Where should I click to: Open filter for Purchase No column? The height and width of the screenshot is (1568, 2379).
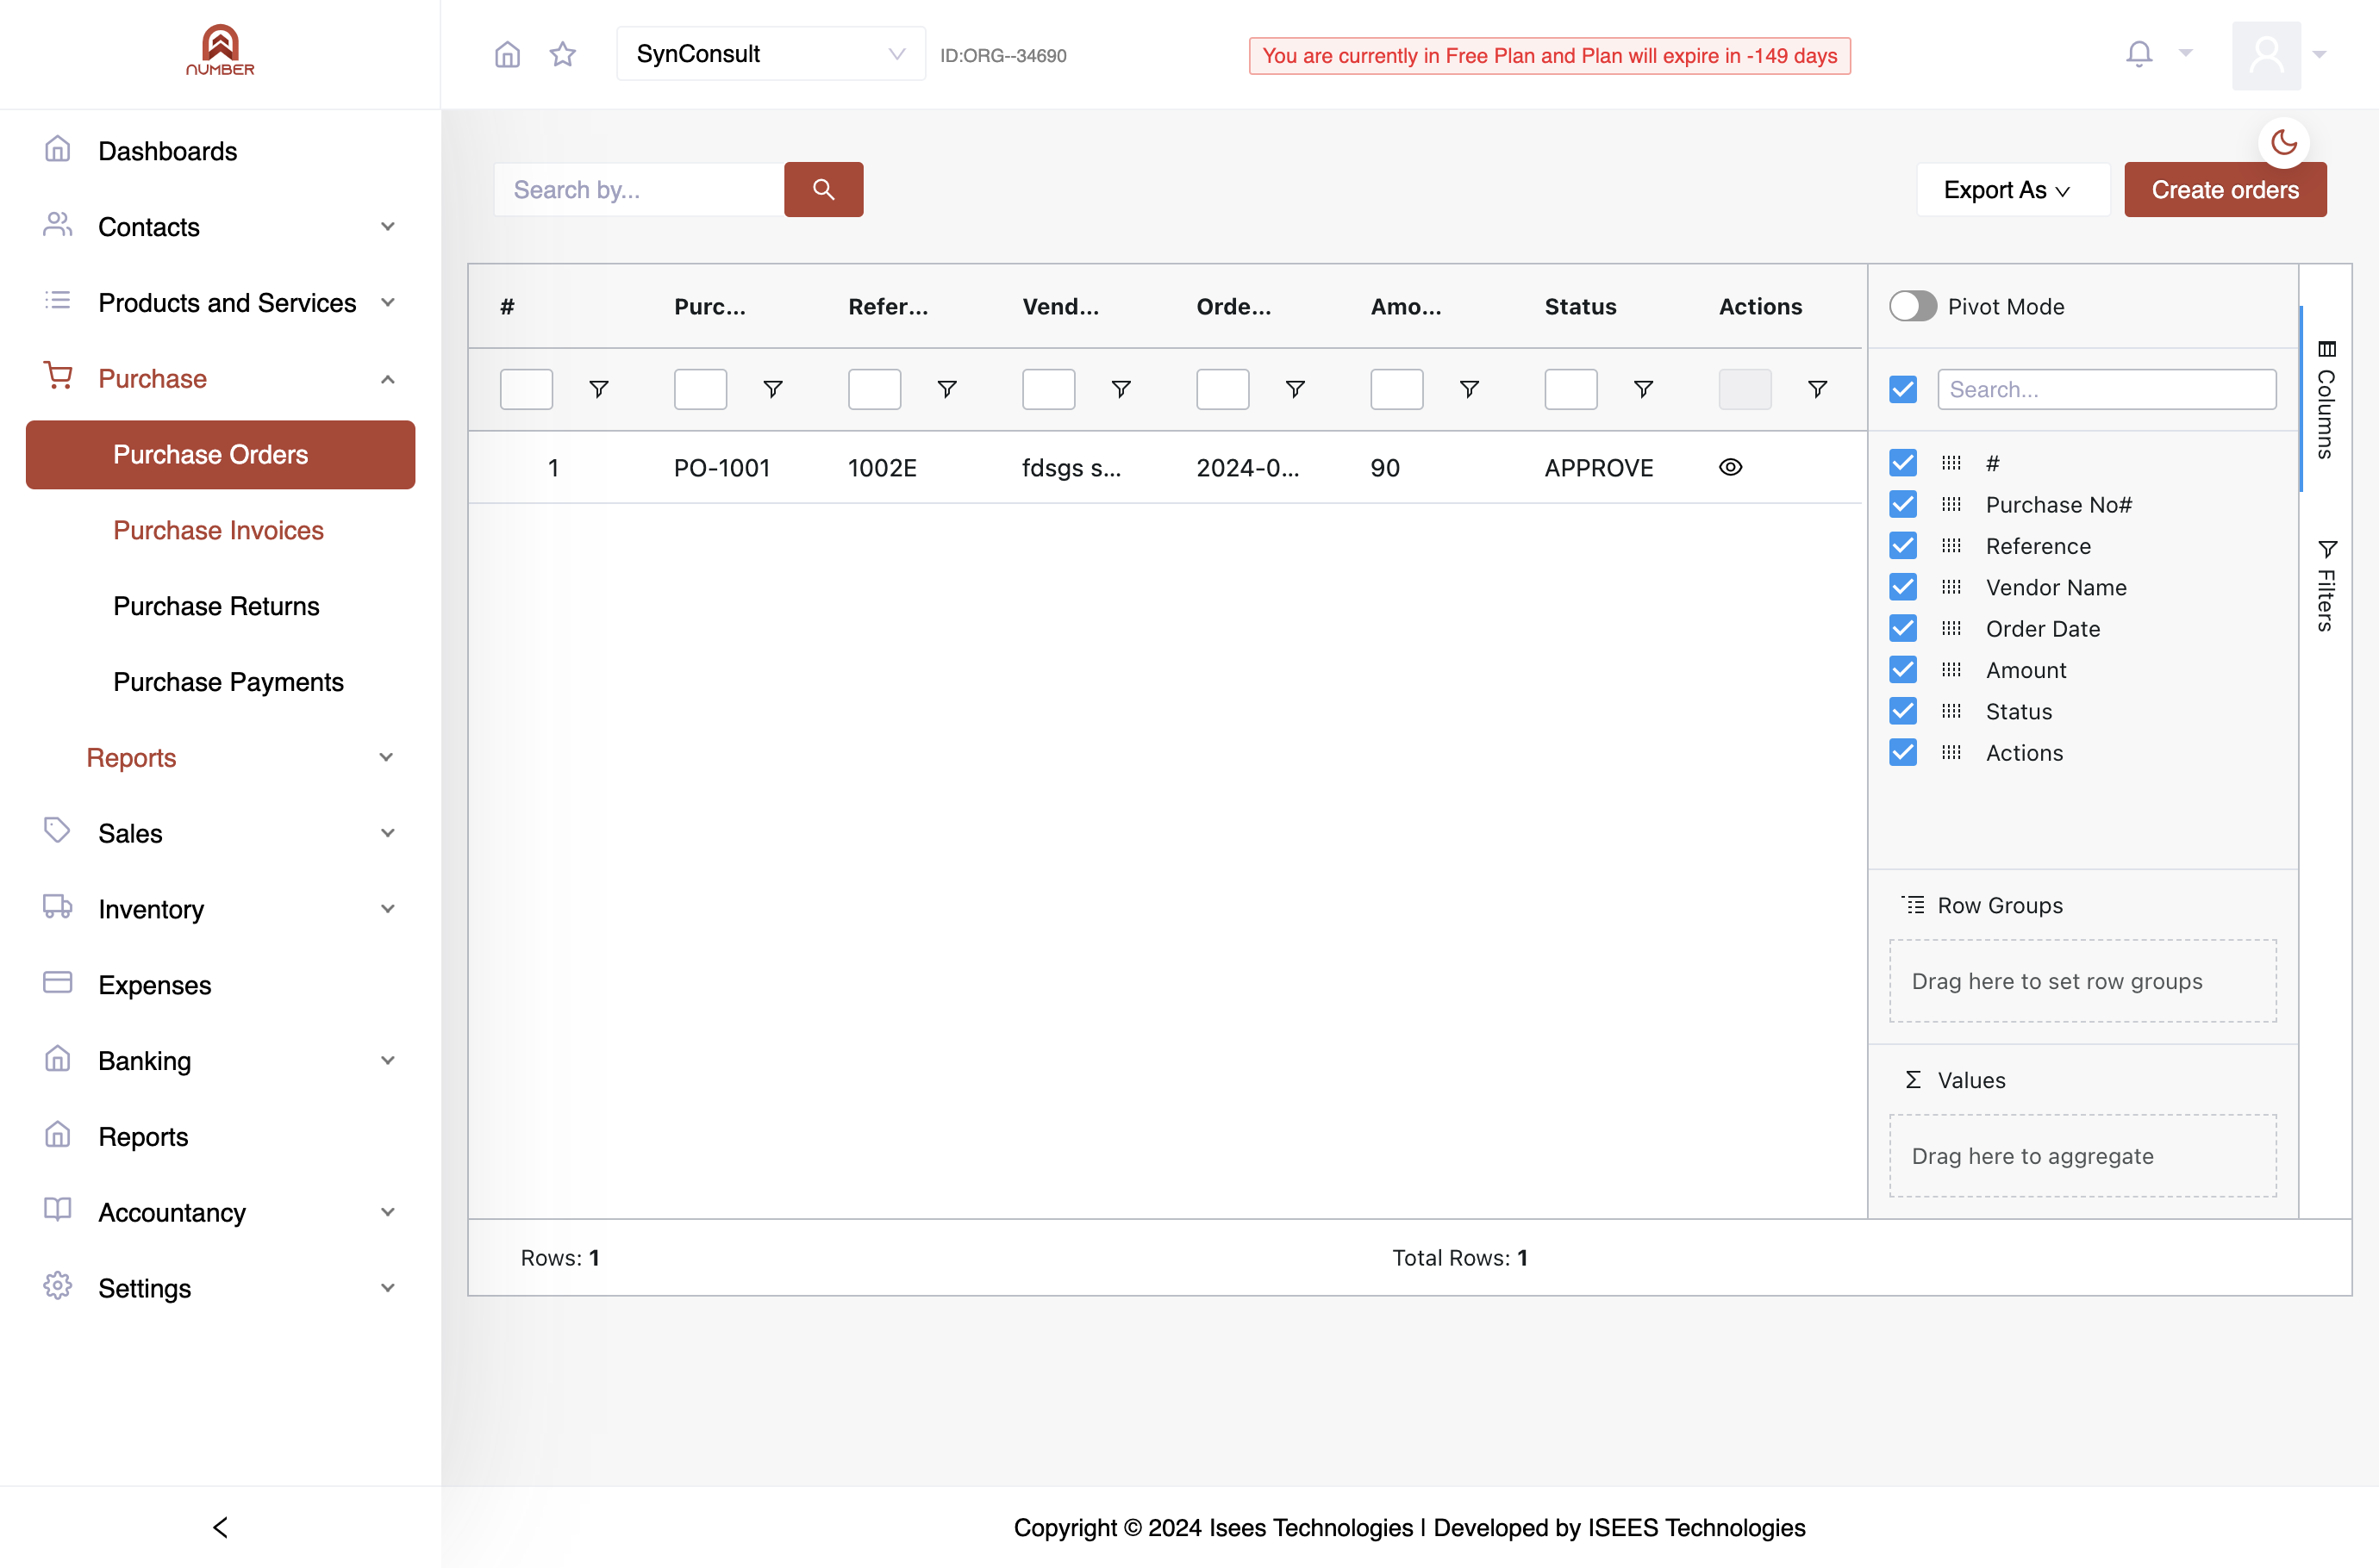(772, 389)
